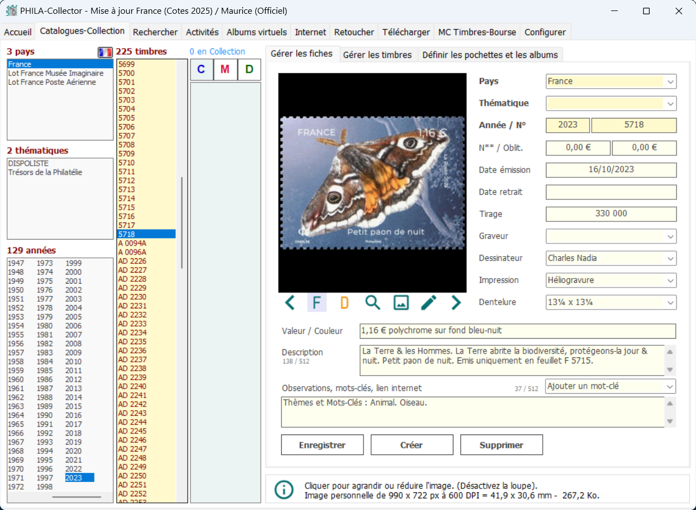Click the N** price field
The width and height of the screenshot is (696, 510).
578,148
